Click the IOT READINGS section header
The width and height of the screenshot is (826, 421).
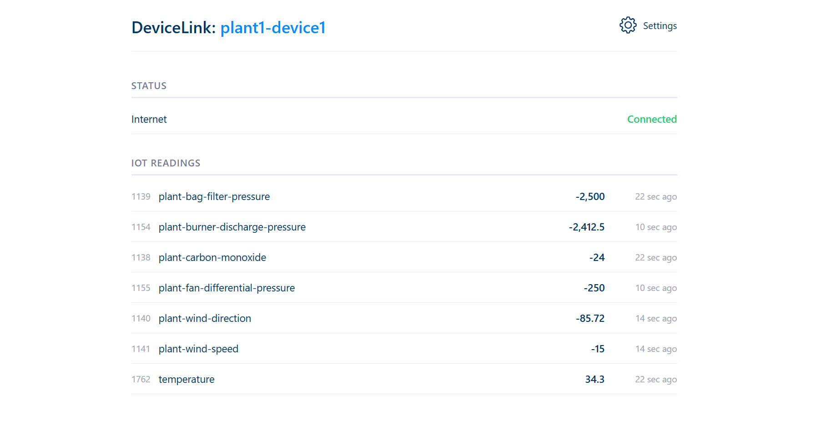click(x=166, y=163)
